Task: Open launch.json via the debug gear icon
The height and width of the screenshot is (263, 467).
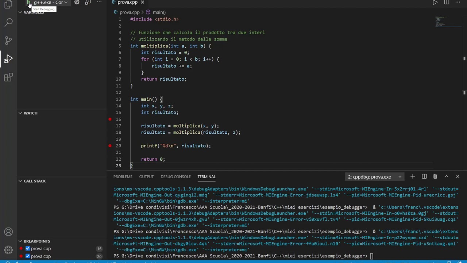Action: [x=77, y=2]
